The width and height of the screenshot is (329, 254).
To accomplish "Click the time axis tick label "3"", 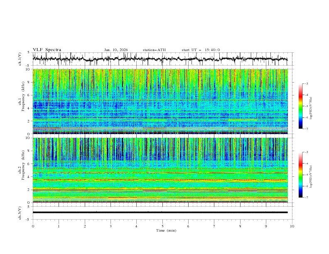I will (x=110, y=226).
